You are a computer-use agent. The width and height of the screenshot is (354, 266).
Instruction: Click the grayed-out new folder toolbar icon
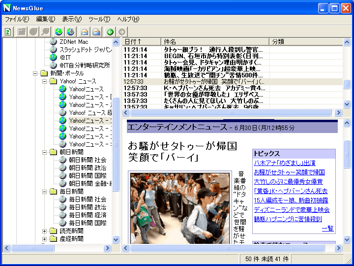click(x=22, y=32)
